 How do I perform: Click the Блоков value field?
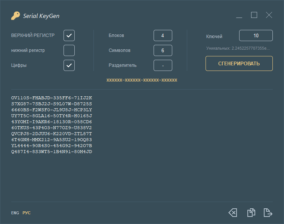[163, 35]
